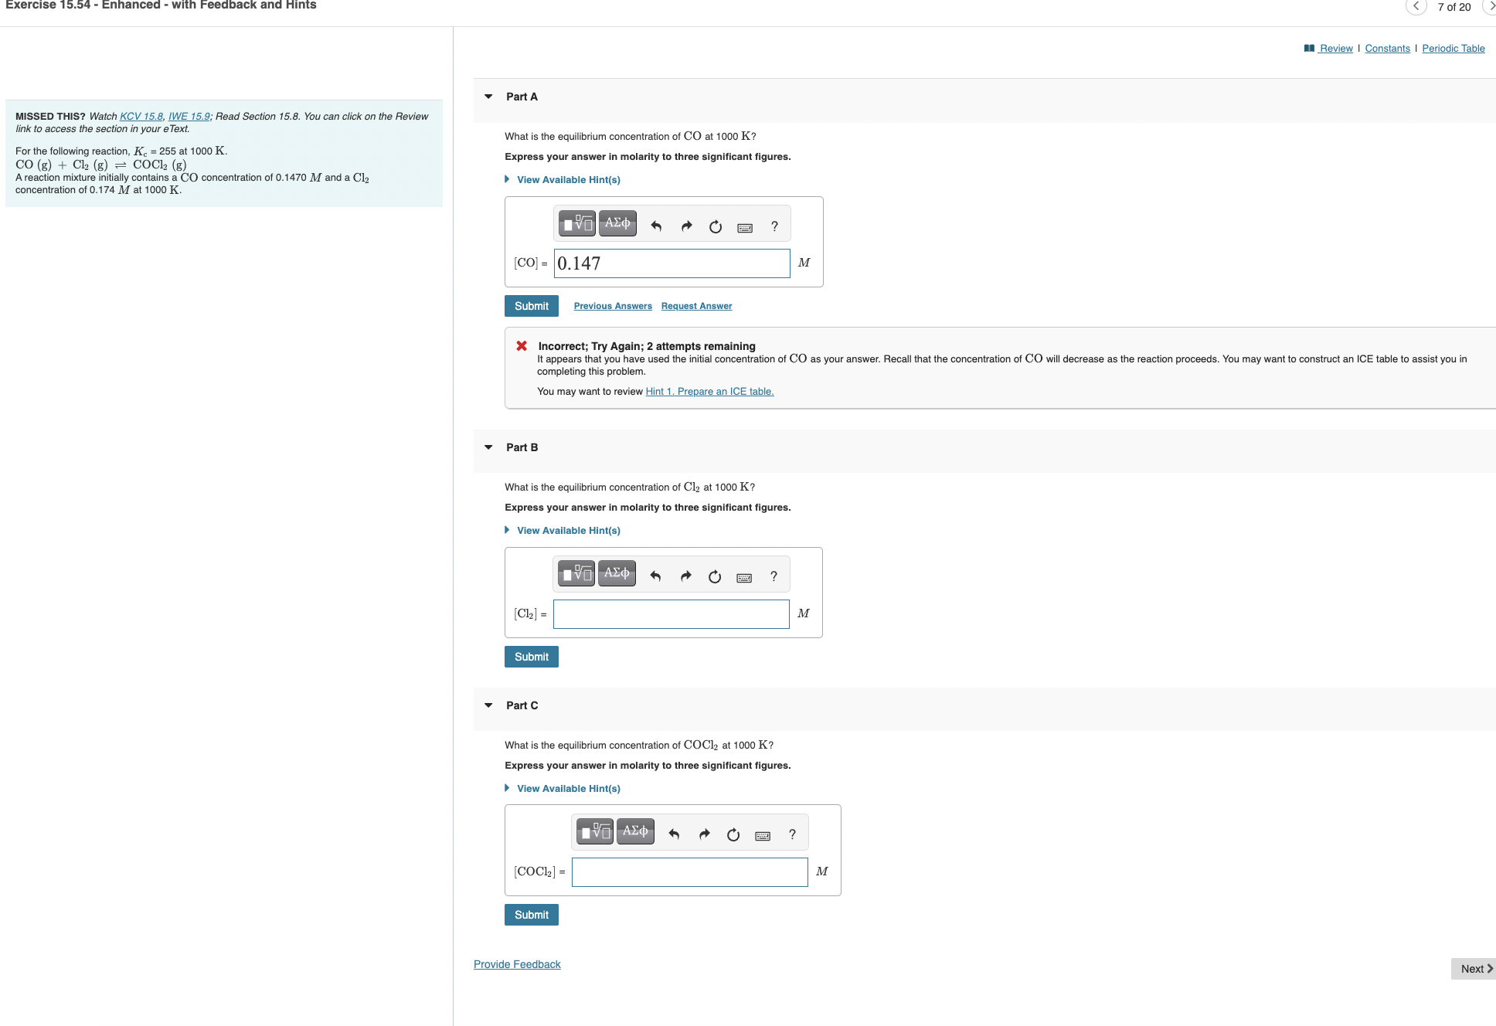The image size is (1496, 1026).
Task: Click the keyboard icon in Part B toolbar
Action: (x=743, y=576)
